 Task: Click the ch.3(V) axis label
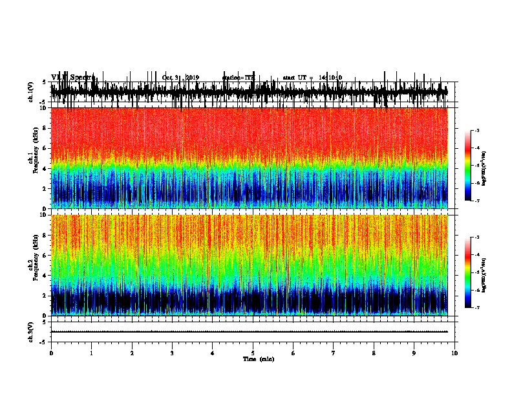[31, 332]
